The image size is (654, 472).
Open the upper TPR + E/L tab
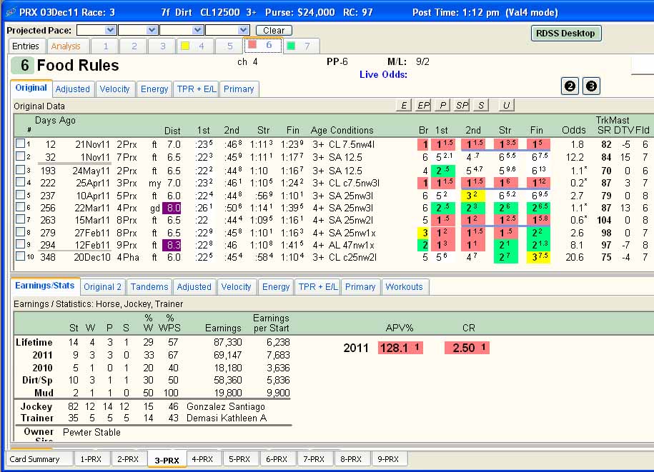point(197,89)
